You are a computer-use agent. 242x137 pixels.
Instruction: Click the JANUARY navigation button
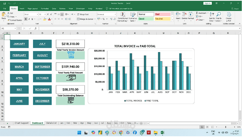(x=19, y=44)
